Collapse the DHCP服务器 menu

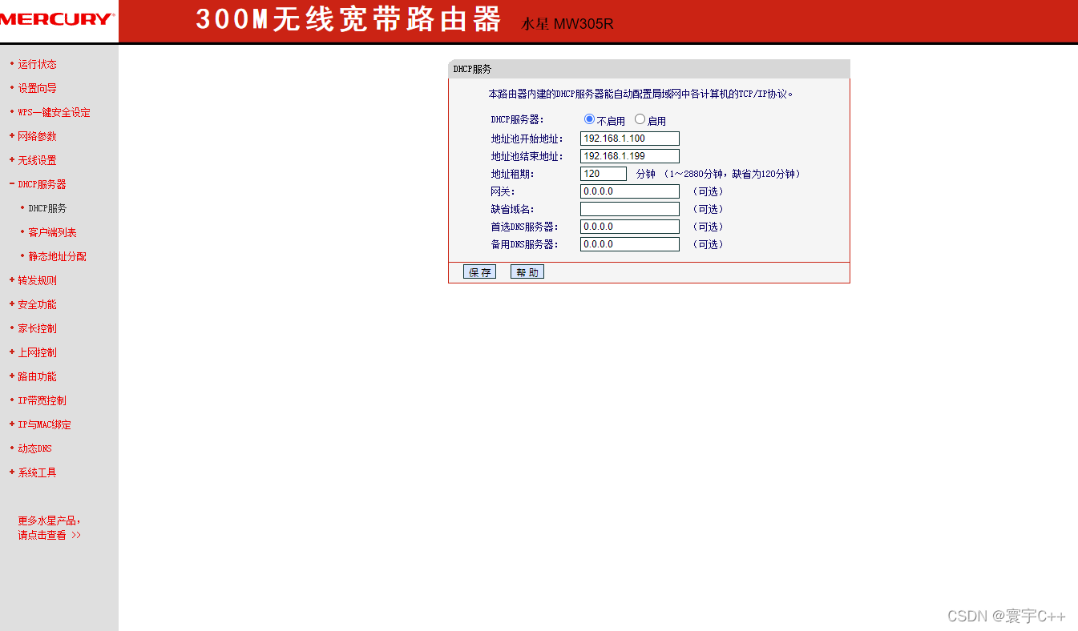(x=42, y=184)
